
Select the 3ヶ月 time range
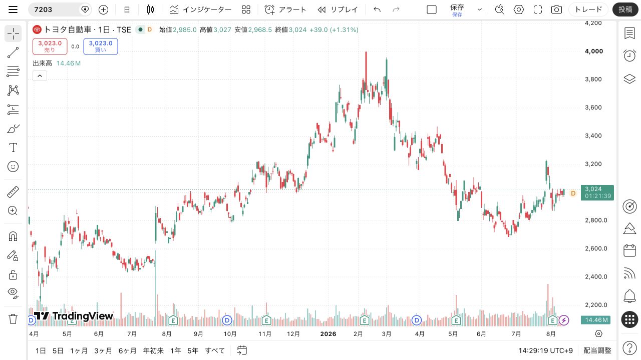[x=103, y=350]
